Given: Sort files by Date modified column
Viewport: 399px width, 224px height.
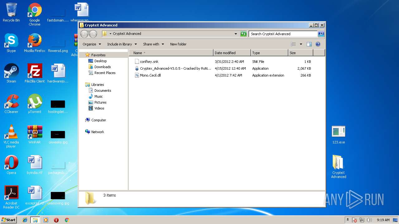Looking at the screenshot, I should tap(232, 53).
